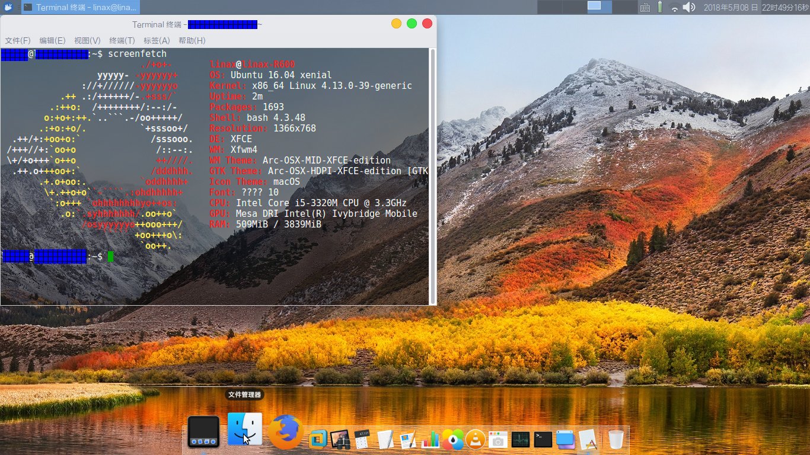Image resolution: width=810 pixels, height=455 pixels.
Task: Click the date 2018年5月08日 in panel
Action: pos(731,7)
